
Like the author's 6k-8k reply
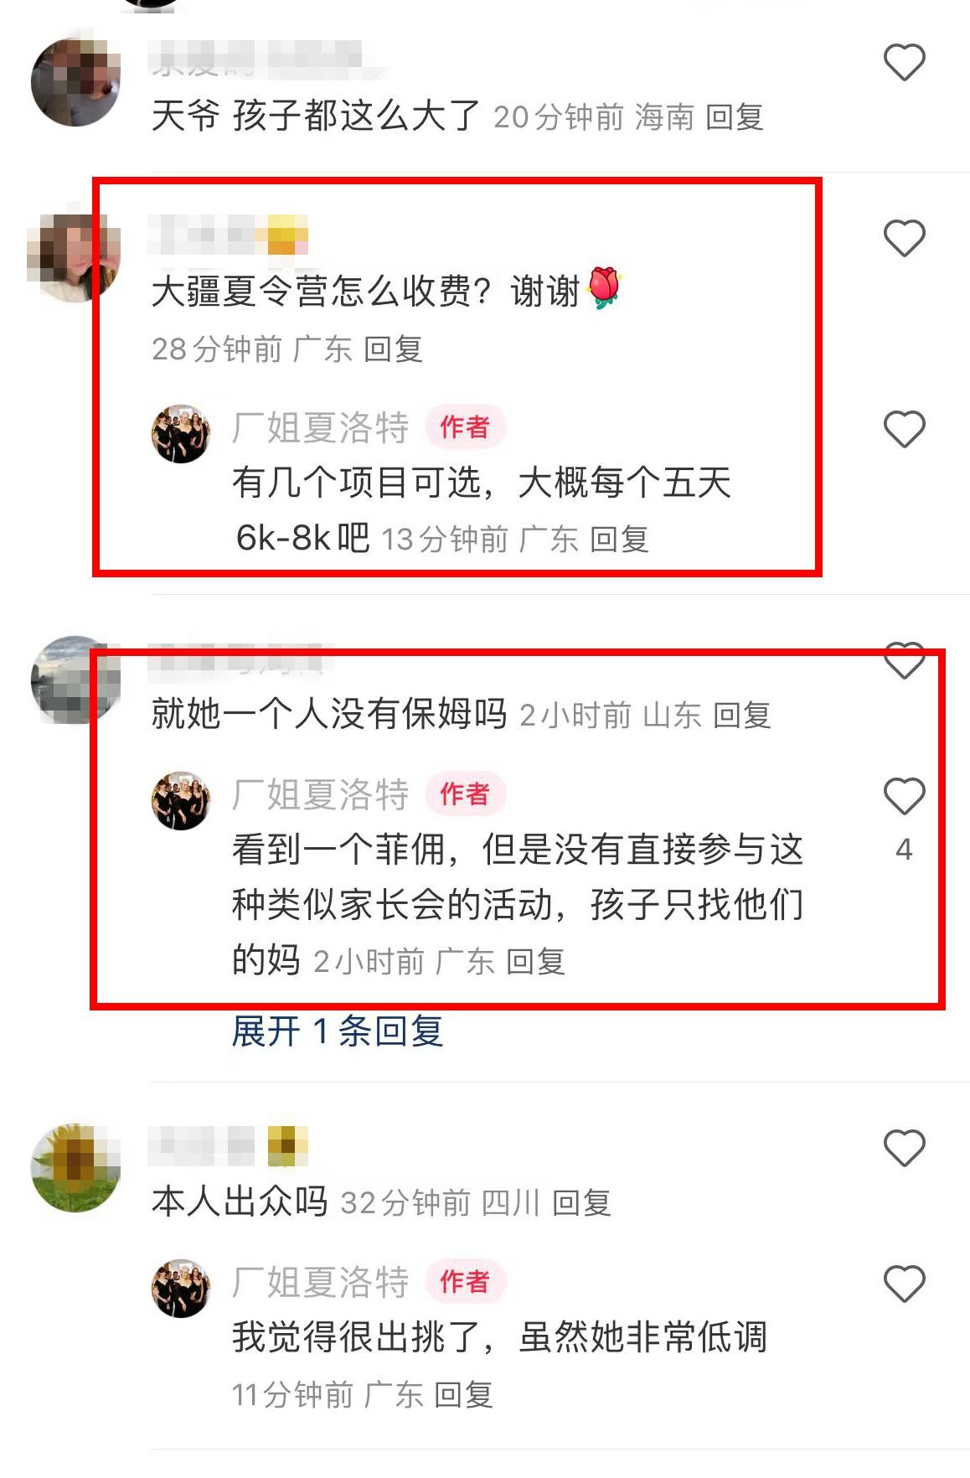(904, 429)
